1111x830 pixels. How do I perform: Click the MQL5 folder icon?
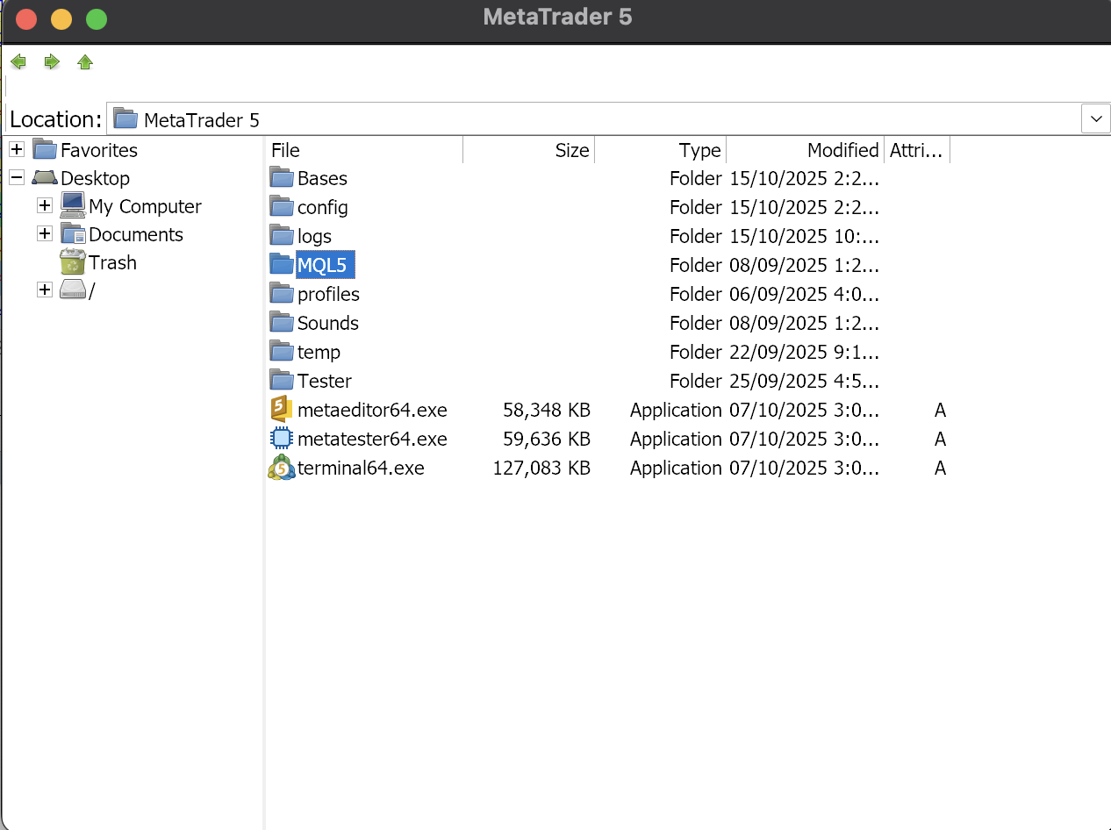pyautogui.click(x=281, y=264)
